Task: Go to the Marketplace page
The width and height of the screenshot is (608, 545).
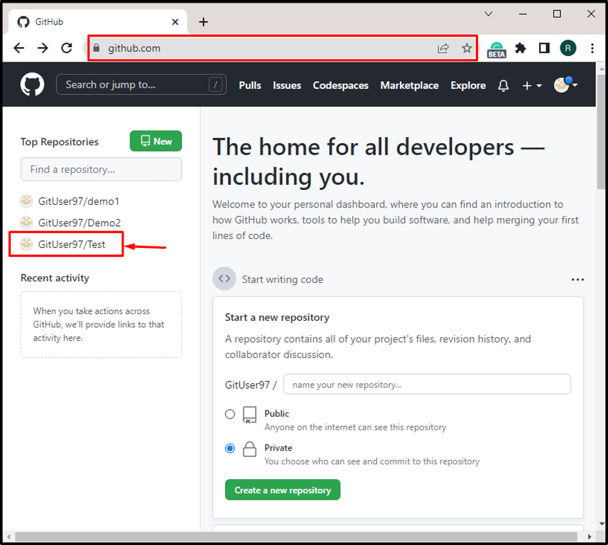Action: (x=409, y=84)
